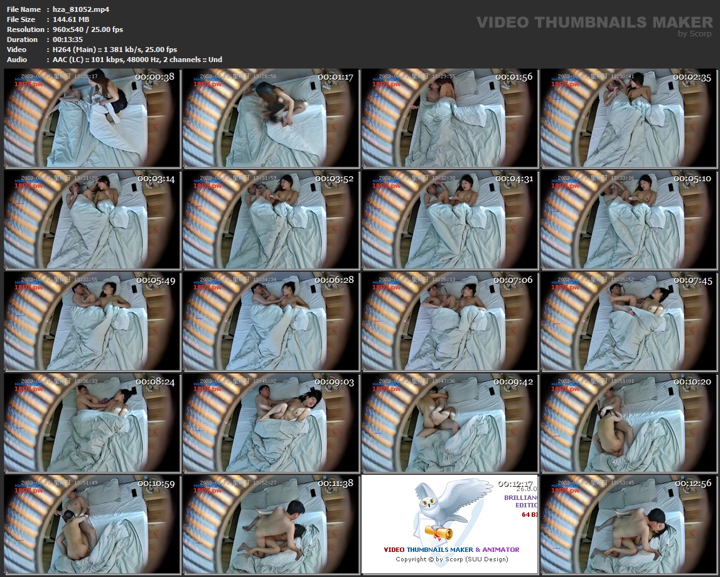Viewport: 720px width, 577px height.
Task: Select the thumbnail at timestamp 00:02:35
Action: [x=627, y=118]
